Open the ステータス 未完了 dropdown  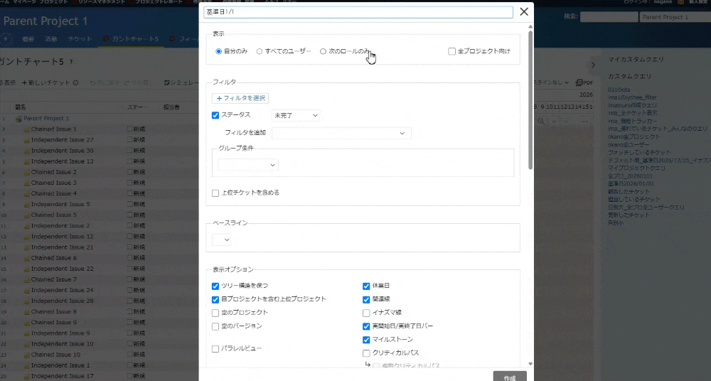(x=296, y=115)
